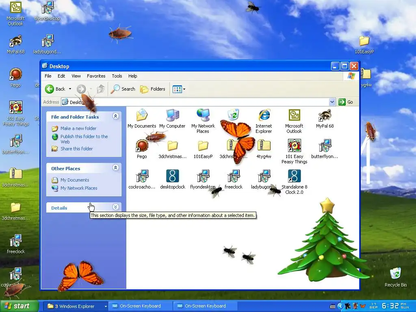Select the 4tyg4w zip folder icon
Image resolution: width=416 pixels, height=312 pixels.
(x=264, y=149)
